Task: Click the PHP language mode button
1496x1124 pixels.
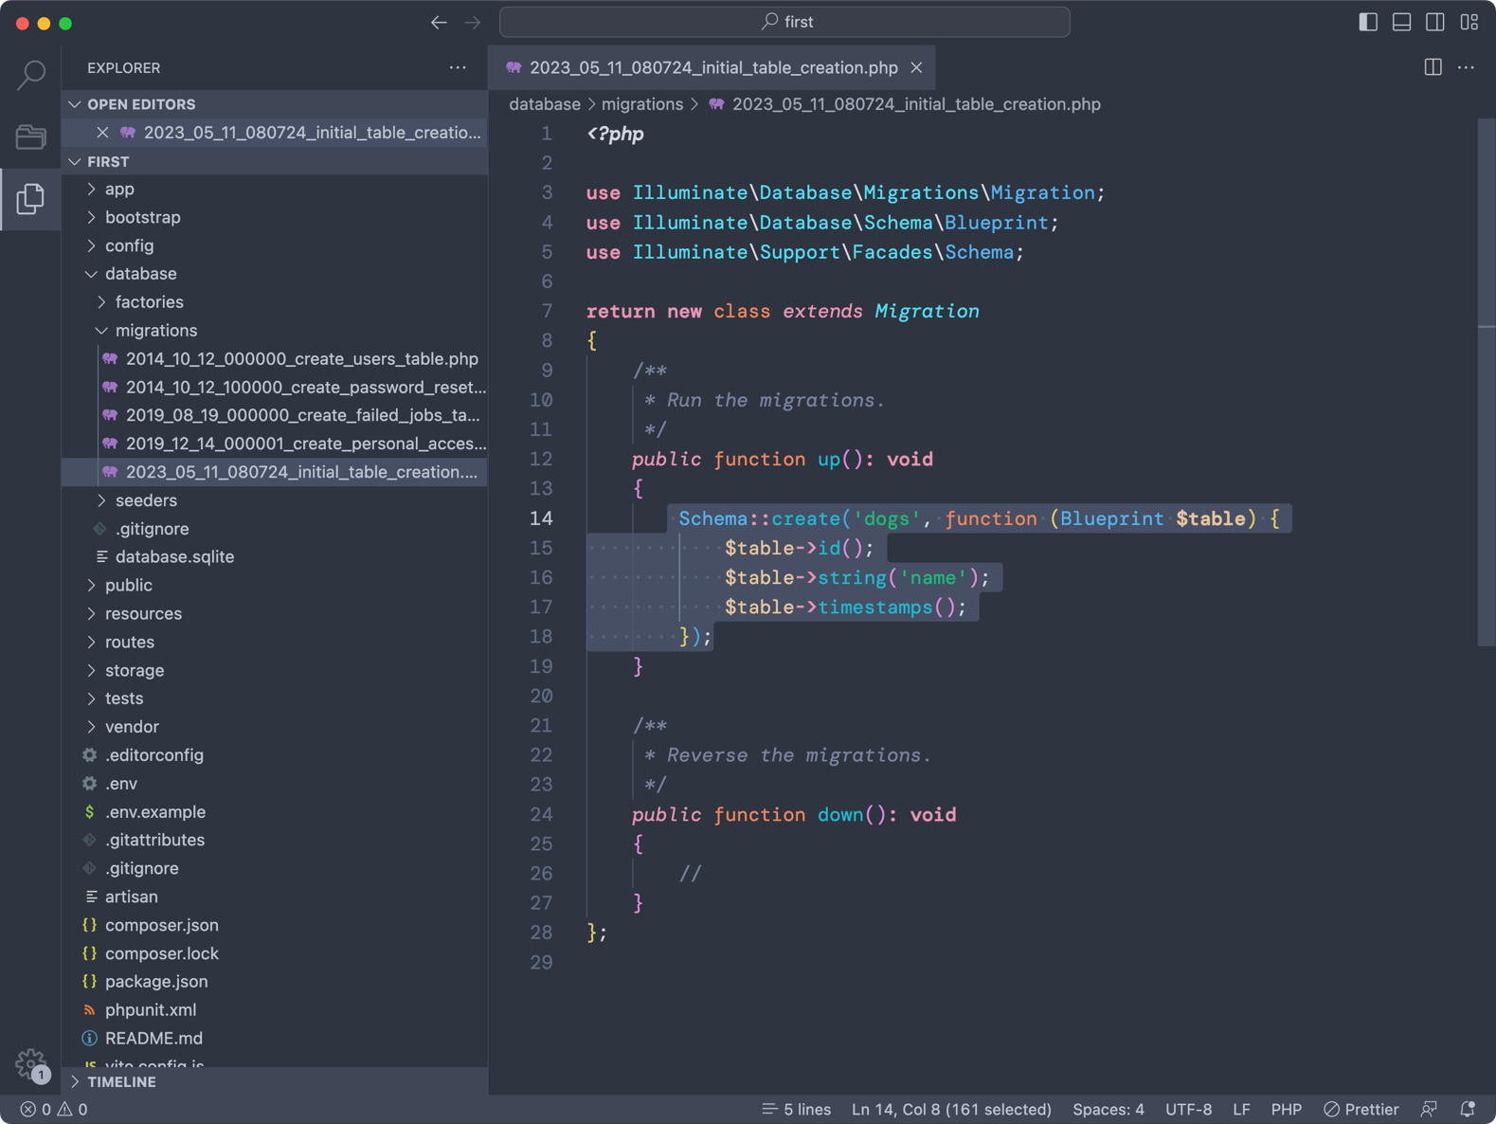Action: (x=1286, y=1109)
